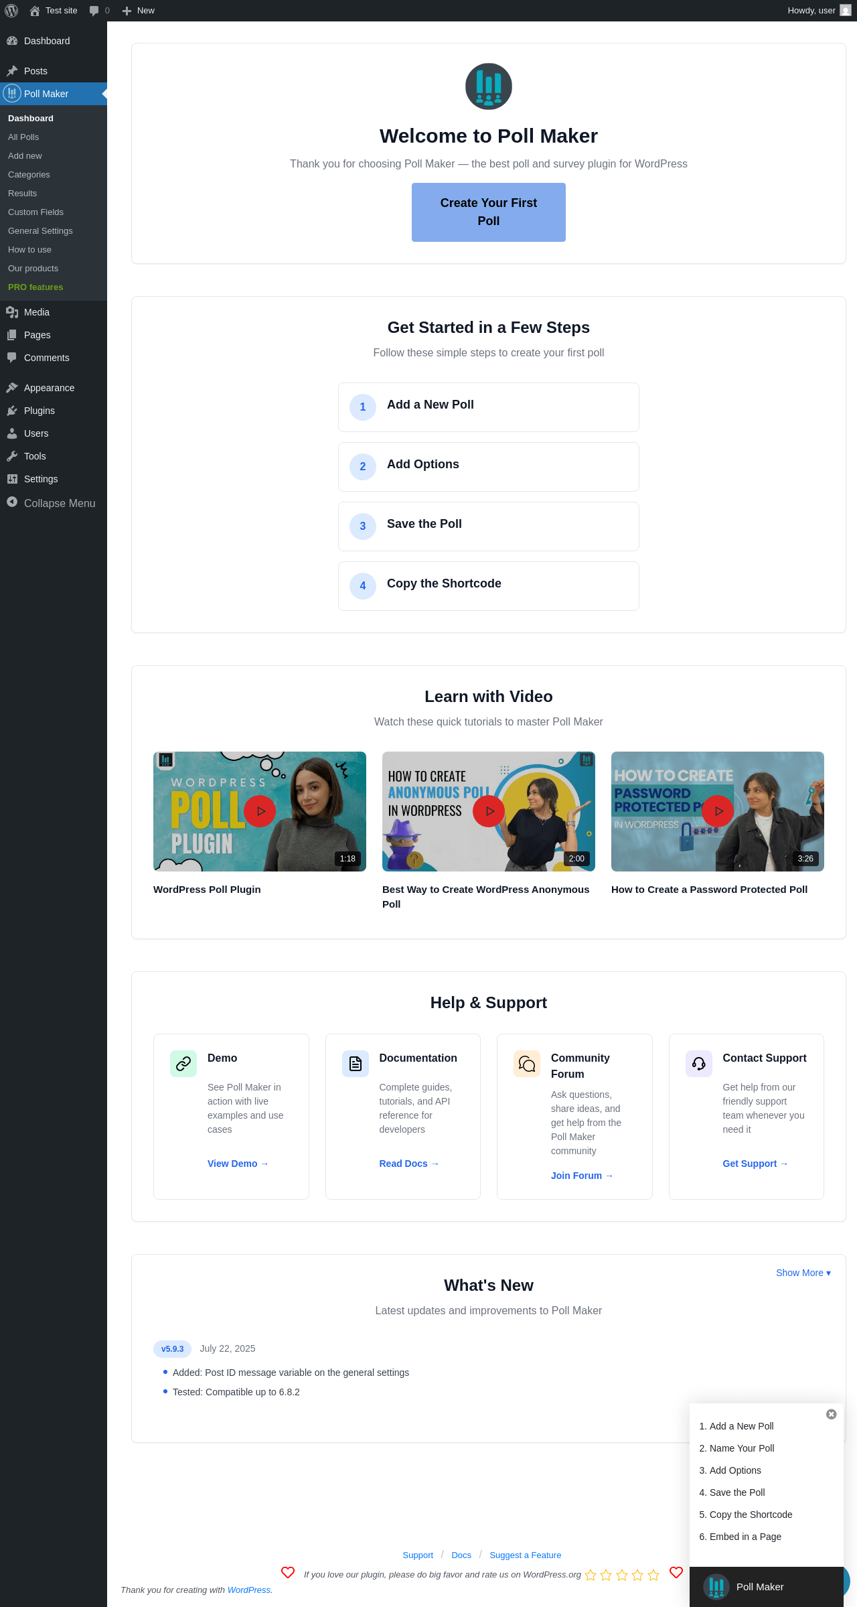857x1607 pixels.
Task: Click the Posts pin icon in sidebar
Action: 12,71
